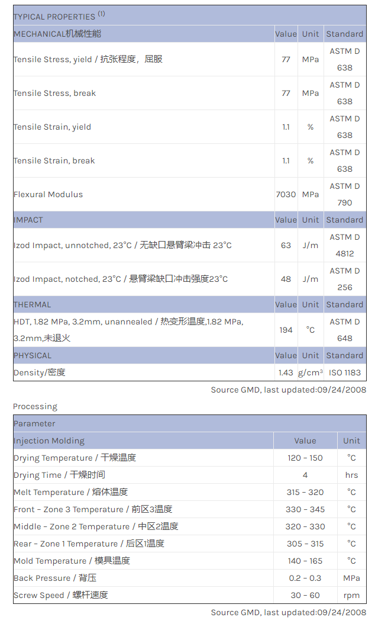
Task: Click the Melt Temperature value 315 – 320
Action: point(305,492)
